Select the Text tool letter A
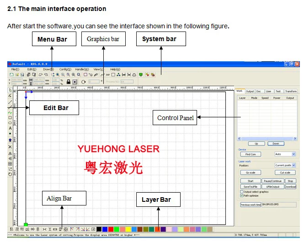This screenshot has height=242, width=304. click(x=10, y=128)
